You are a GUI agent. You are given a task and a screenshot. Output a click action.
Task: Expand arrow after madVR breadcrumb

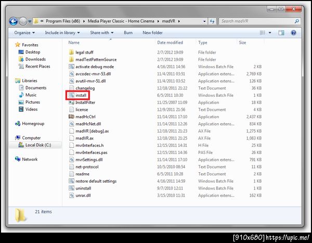pyautogui.click(x=179, y=21)
